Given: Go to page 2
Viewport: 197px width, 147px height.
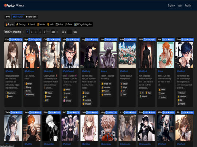Looking at the screenshot, I should (x=32, y=32).
